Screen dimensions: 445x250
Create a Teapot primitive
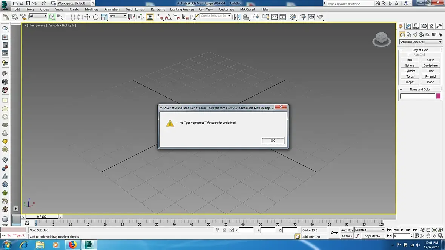(410, 82)
